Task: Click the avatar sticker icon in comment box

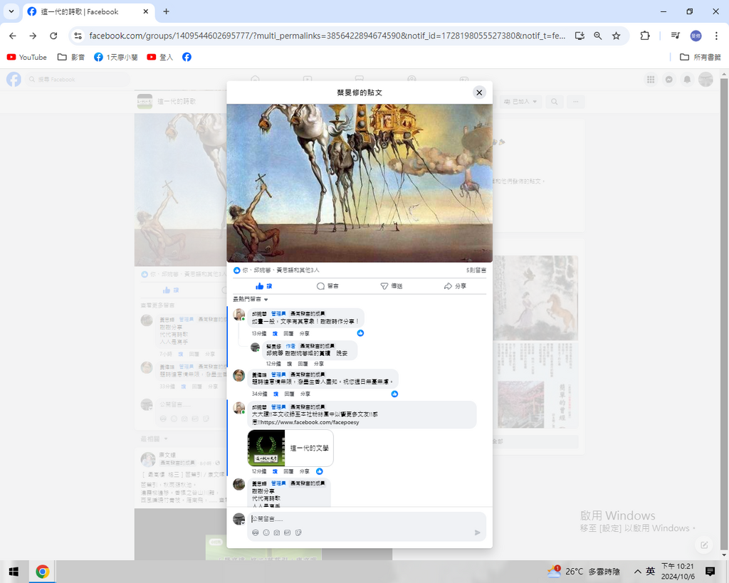Action: (256, 532)
